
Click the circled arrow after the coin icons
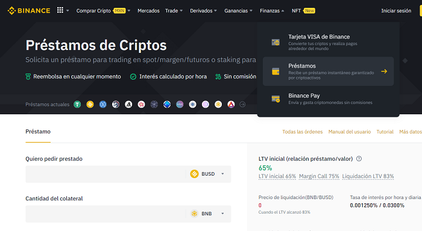[242, 104]
